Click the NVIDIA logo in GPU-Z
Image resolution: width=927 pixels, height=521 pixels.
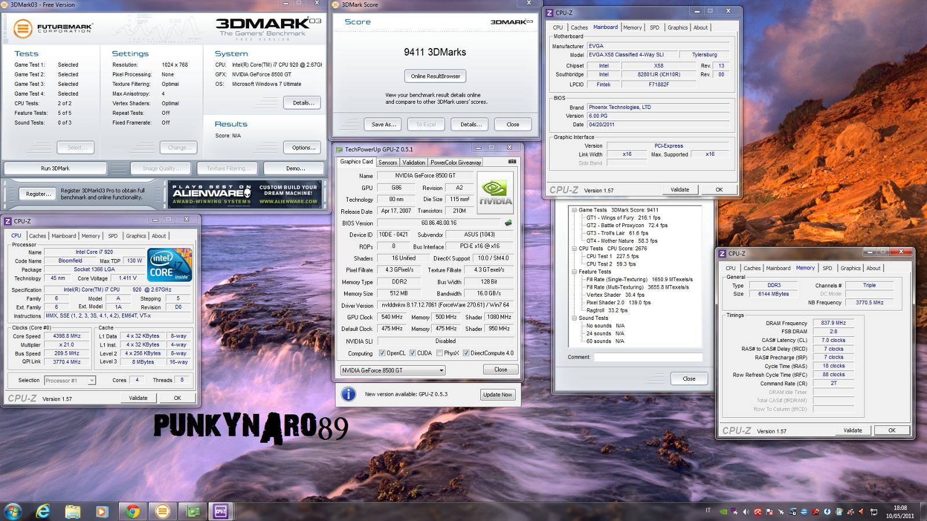pyautogui.click(x=495, y=193)
